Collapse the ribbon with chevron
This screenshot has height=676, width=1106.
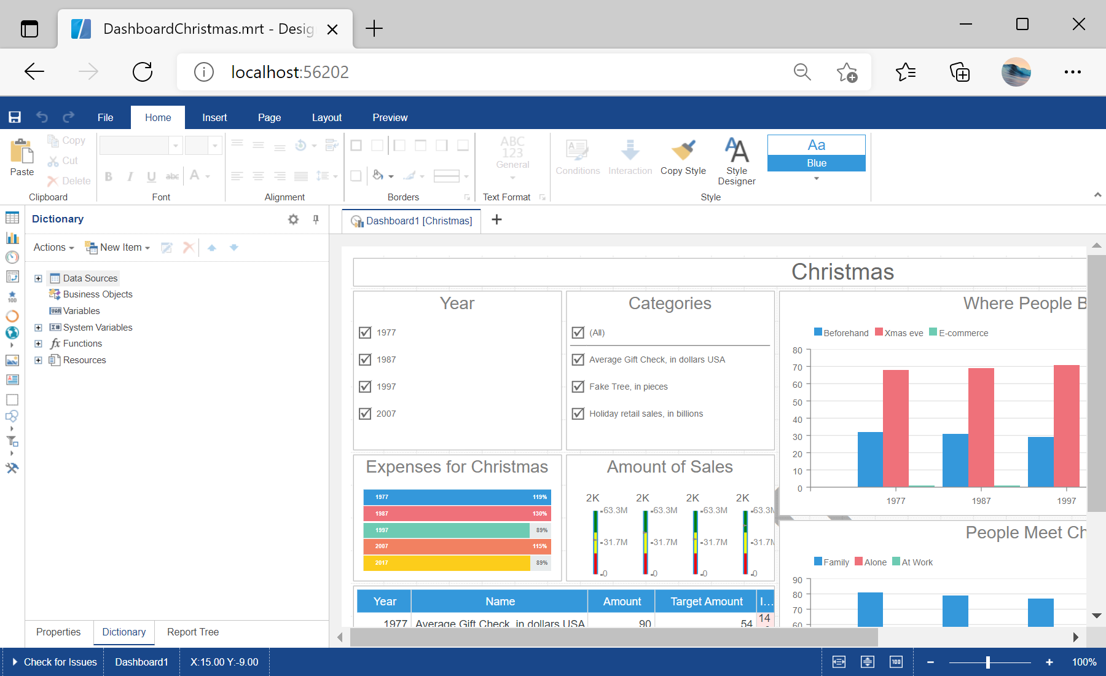[x=1097, y=195]
